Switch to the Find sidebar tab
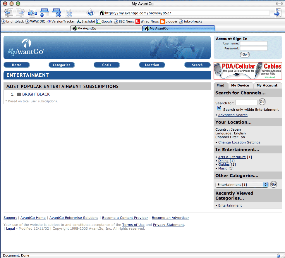The height and width of the screenshot is (258, 285). [220, 85]
